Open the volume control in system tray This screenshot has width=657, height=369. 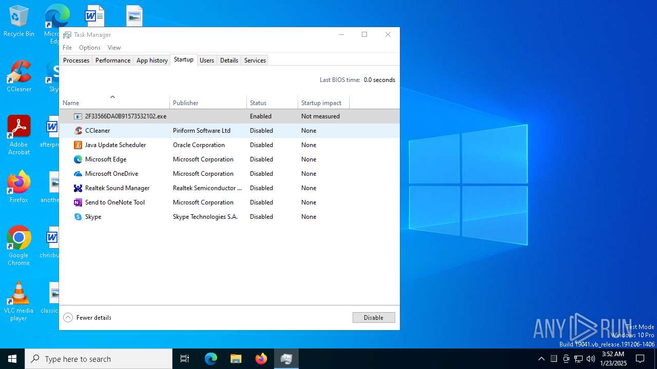(591, 359)
